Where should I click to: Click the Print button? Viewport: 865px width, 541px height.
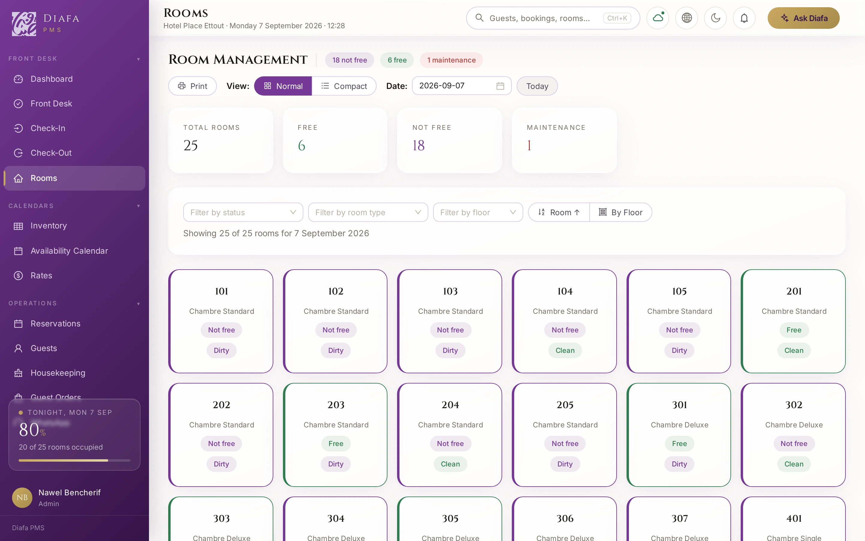[x=192, y=86]
